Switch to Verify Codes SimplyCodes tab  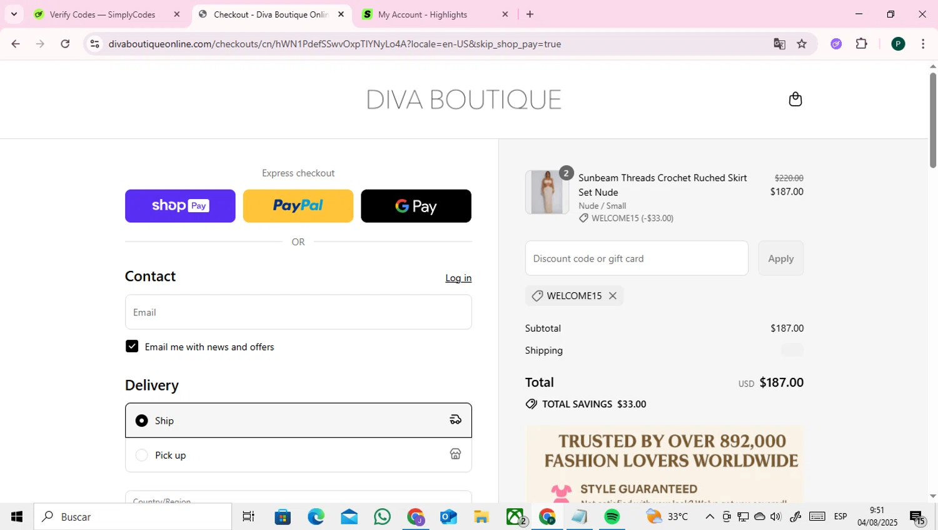[x=102, y=14]
